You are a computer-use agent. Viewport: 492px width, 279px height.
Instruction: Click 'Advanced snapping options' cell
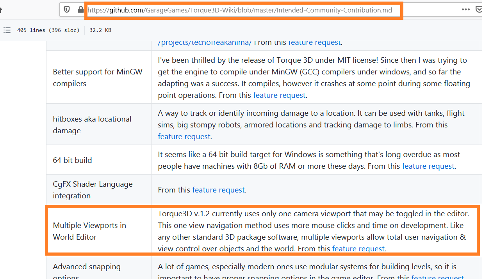pos(99,269)
